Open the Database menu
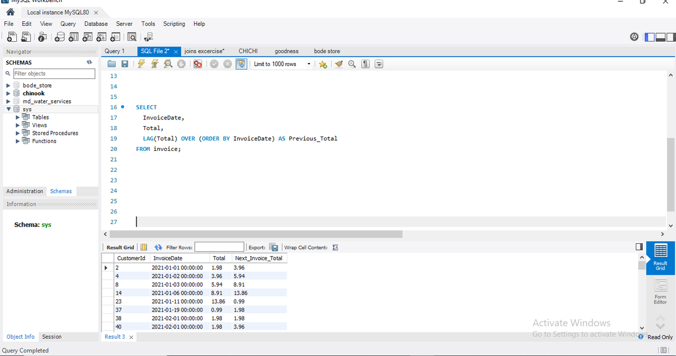 96,24
